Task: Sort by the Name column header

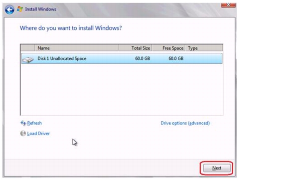Action: coord(76,48)
